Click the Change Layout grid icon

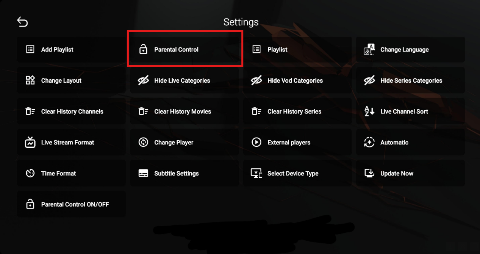[30, 80]
